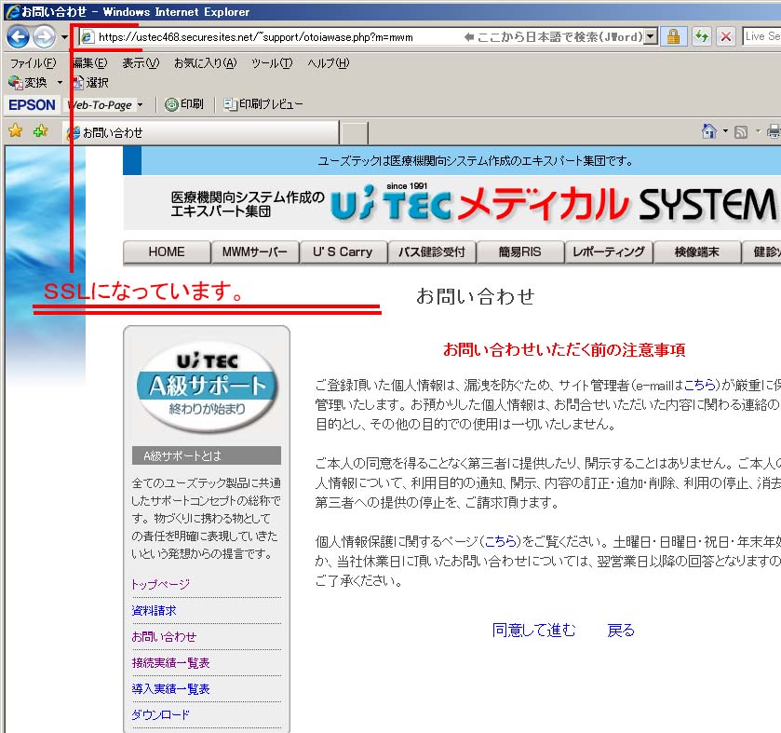The height and width of the screenshot is (733, 781).
Task: Click the Add to Favorites icon
Action: click(40, 131)
